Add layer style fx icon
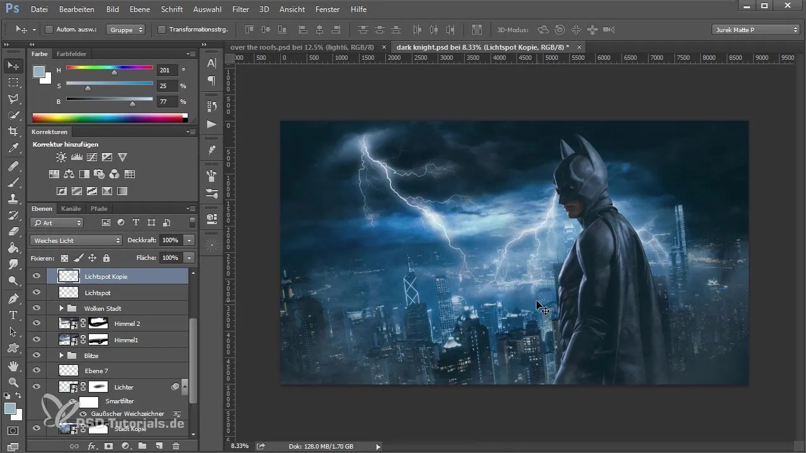 pyautogui.click(x=91, y=445)
